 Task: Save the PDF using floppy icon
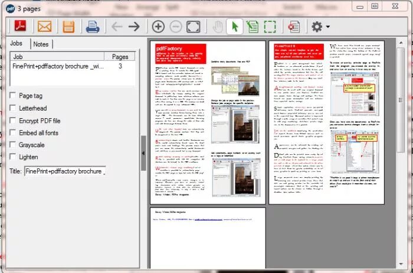68,27
